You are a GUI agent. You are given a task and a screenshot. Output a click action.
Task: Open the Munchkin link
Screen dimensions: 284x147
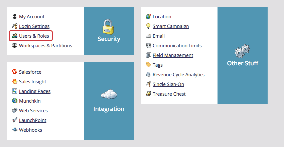point(30,101)
